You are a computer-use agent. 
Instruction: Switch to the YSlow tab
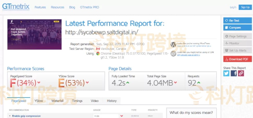[39, 101]
